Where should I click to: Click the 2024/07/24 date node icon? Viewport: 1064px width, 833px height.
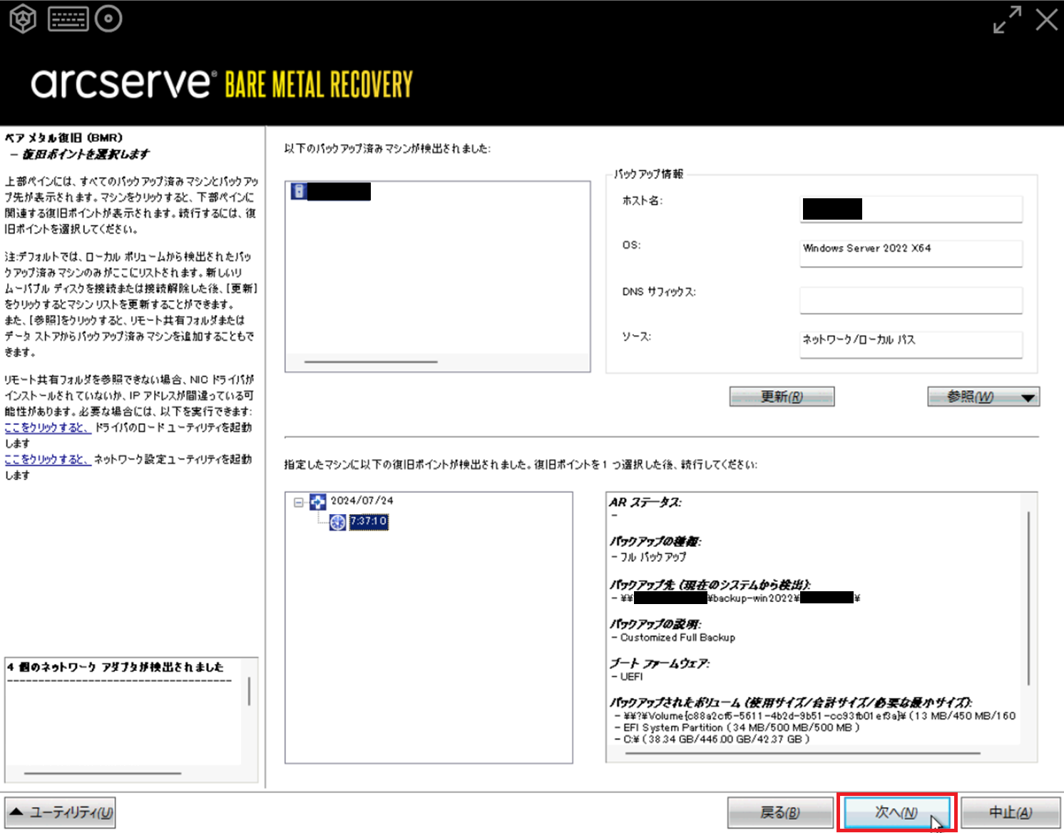pos(318,501)
